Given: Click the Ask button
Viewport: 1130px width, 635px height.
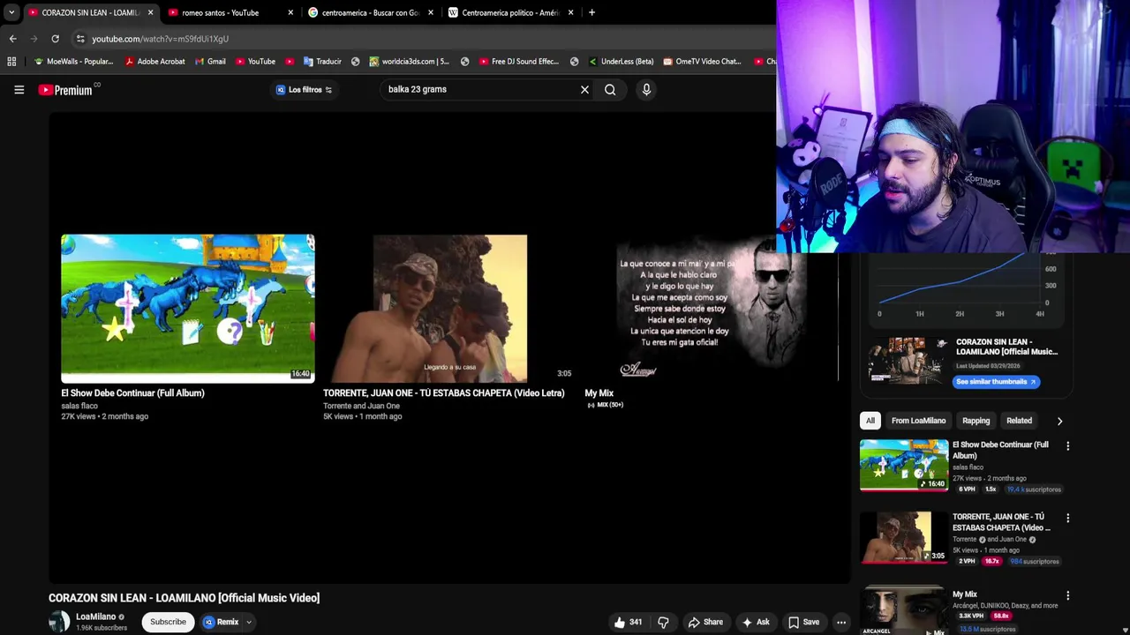Looking at the screenshot, I should pyautogui.click(x=756, y=622).
